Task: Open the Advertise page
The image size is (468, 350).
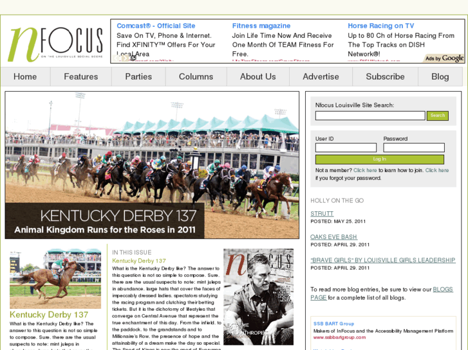Action: (x=321, y=76)
